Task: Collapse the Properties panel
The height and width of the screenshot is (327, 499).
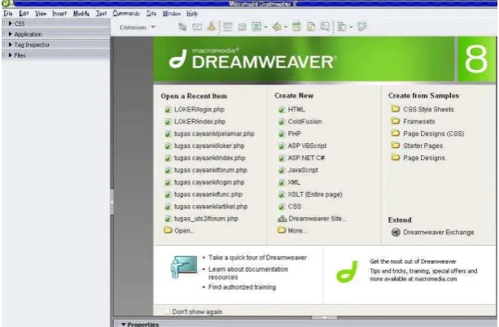Action: (x=124, y=325)
